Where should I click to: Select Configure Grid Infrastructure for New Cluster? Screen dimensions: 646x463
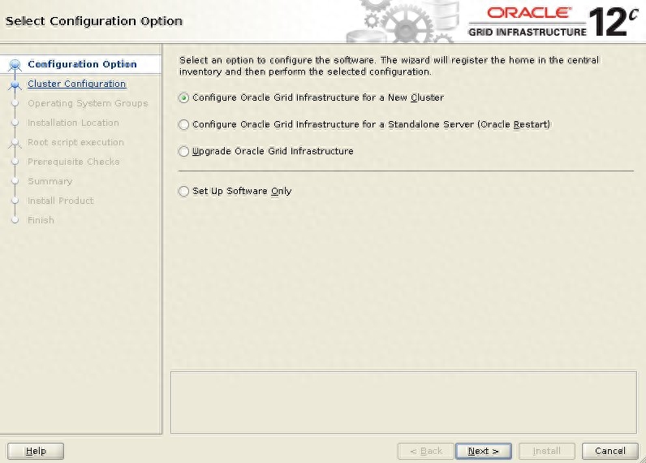184,97
